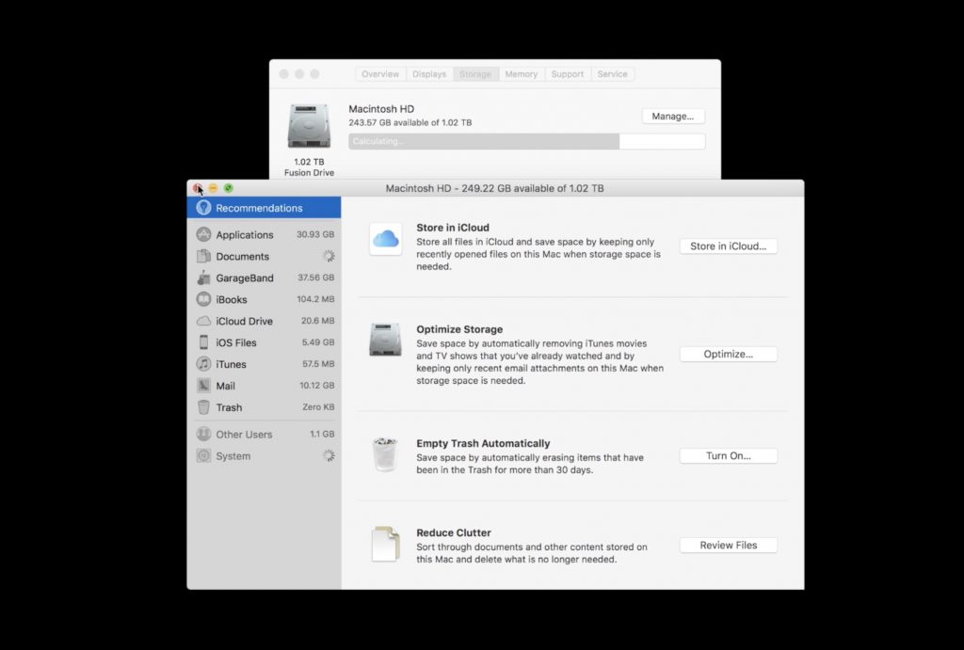Click the Optimize… button

(728, 354)
